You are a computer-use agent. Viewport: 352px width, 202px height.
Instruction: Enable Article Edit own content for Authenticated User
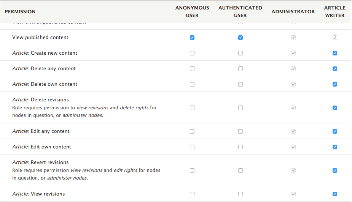click(x=241, y=147)
